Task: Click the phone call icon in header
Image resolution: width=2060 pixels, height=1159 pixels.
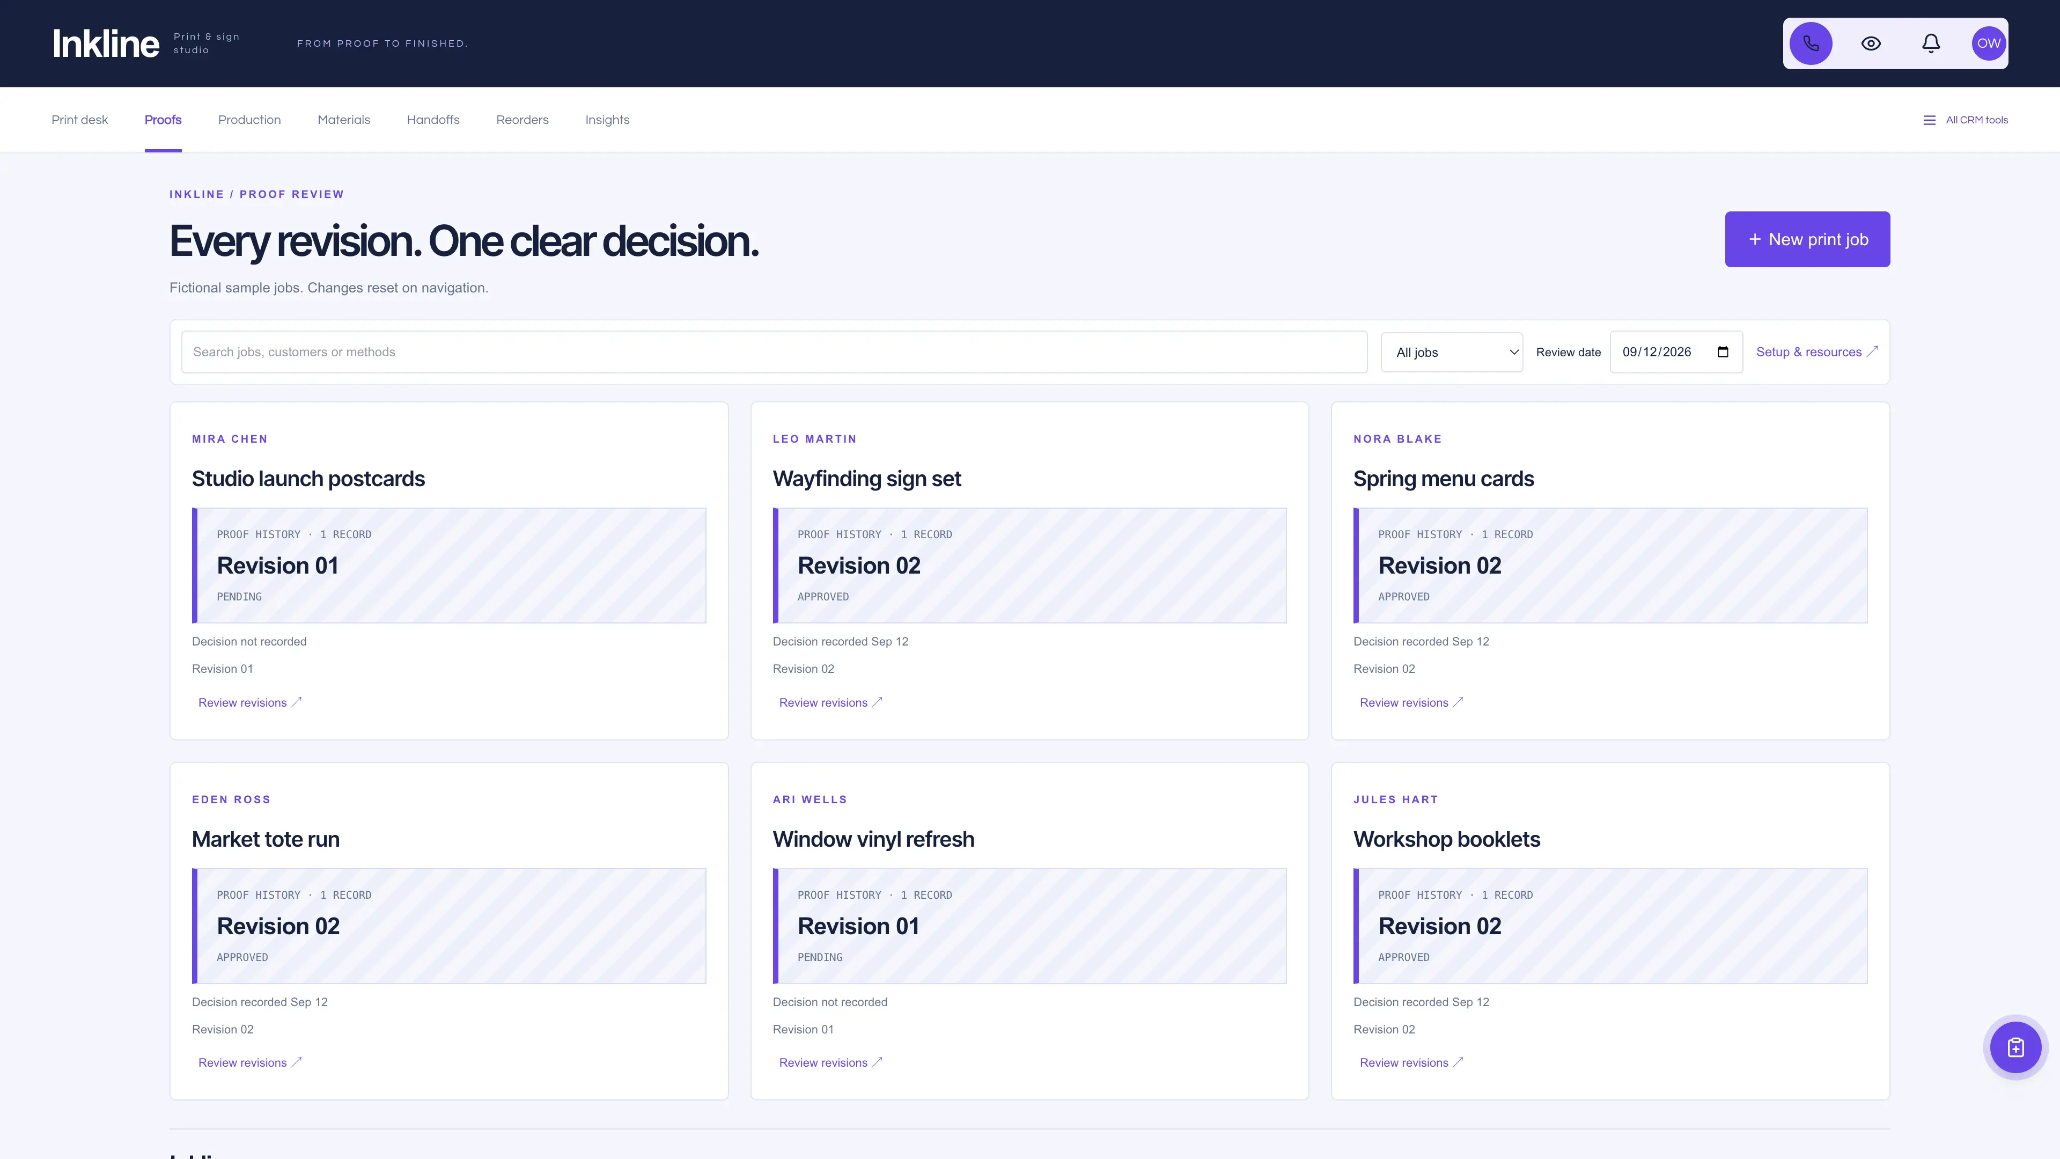Action: point(1811,43)
